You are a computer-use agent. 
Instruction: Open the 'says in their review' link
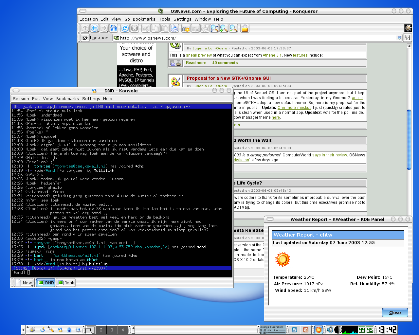point(329,155)
